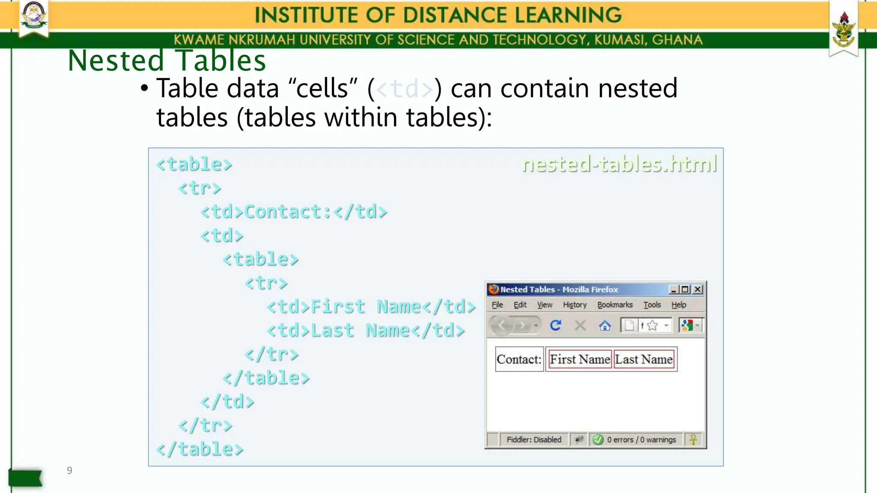Open the Edit menu in Firefox
This screenshot has height=493, width=877.
(520, 305)
